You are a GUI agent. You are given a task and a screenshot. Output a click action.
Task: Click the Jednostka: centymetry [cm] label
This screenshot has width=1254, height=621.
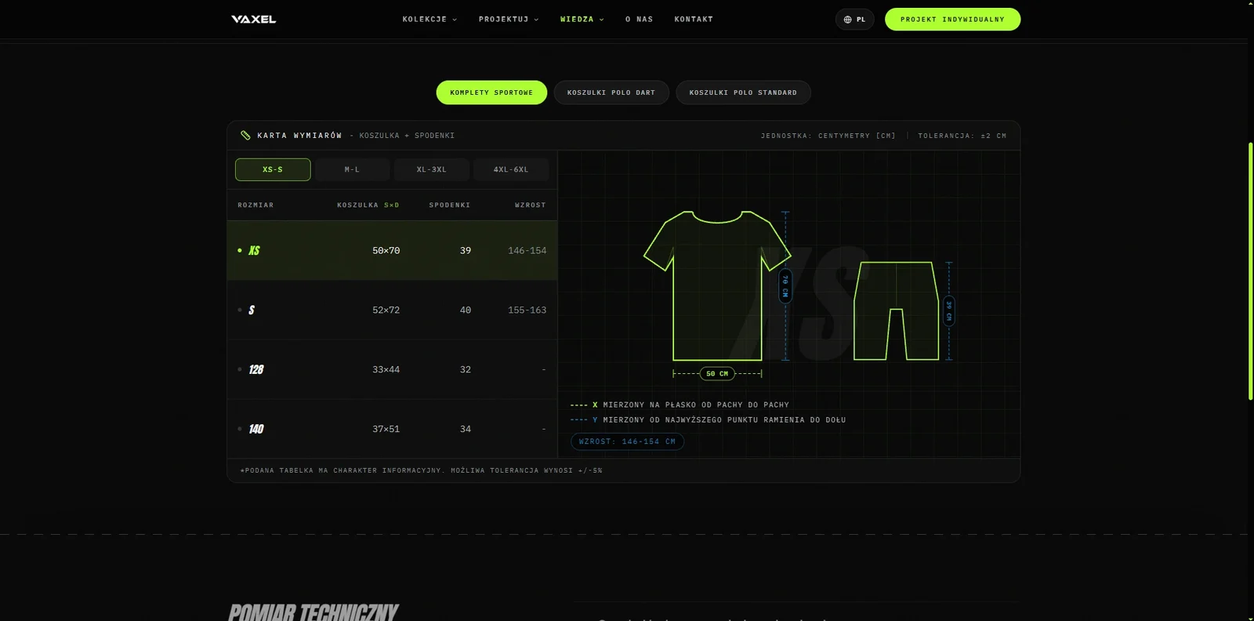[x=828, y=136]
